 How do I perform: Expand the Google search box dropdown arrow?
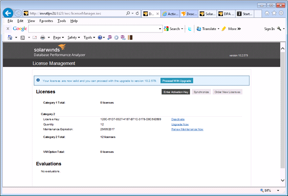tap(160, 29)
